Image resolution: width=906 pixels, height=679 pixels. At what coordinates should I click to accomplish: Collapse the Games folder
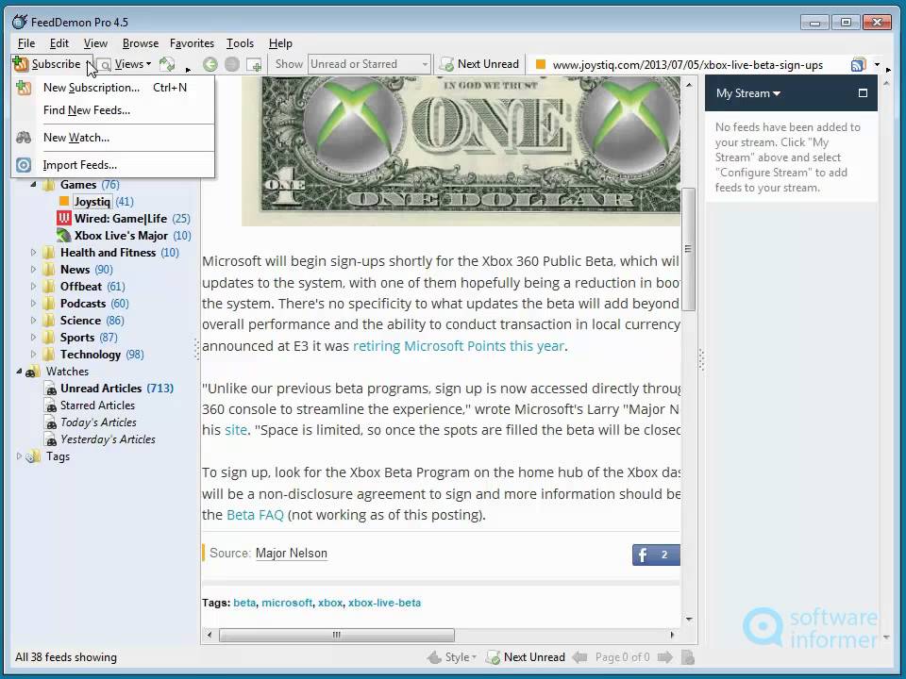tap(33, 185)
